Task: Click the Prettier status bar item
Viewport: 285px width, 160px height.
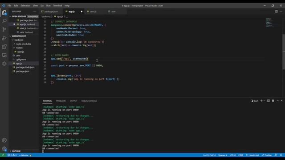Action: [x=267, y=155]
